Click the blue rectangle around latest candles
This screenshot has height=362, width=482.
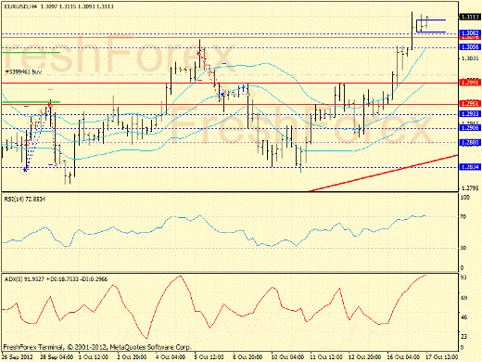click(431, 26)
